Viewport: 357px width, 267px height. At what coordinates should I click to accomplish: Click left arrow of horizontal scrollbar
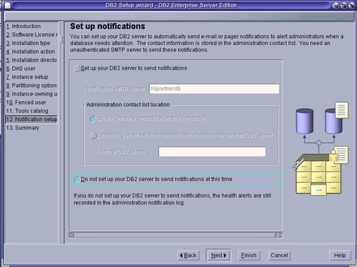coord(72,235)
